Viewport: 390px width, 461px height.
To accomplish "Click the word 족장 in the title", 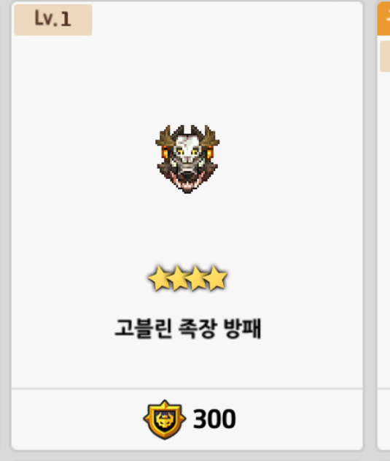I will [x=198, y=329].
